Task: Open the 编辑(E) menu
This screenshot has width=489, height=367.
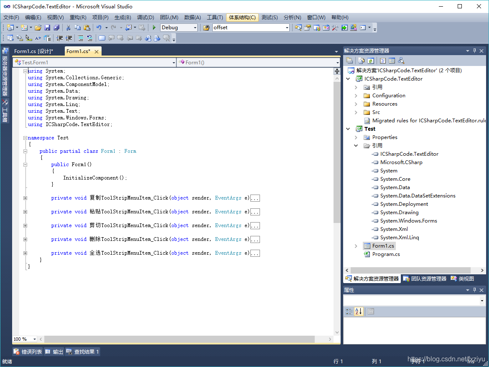Action: (33, 18)
